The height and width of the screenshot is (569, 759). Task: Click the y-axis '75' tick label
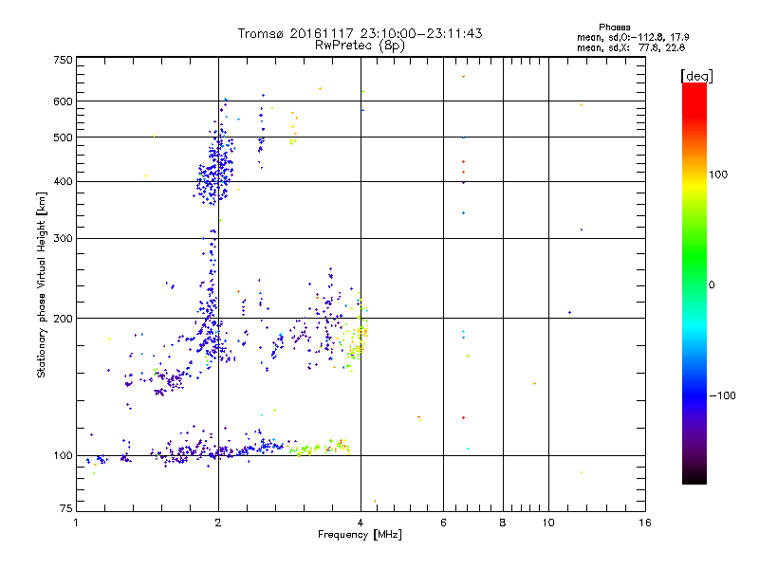(x=66, y=508)
